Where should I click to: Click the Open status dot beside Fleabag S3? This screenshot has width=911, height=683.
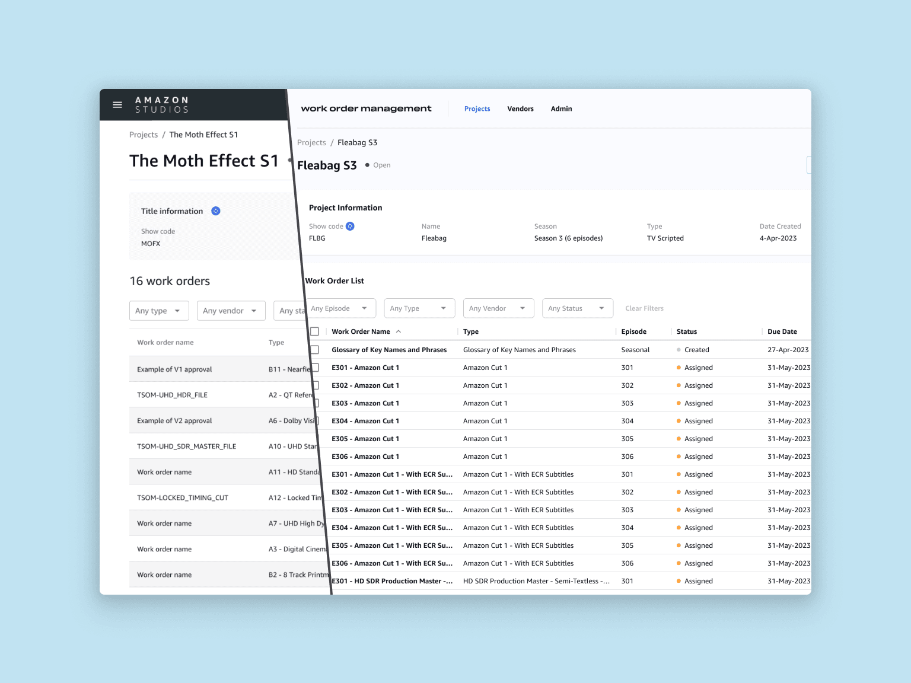click(368, 165)
